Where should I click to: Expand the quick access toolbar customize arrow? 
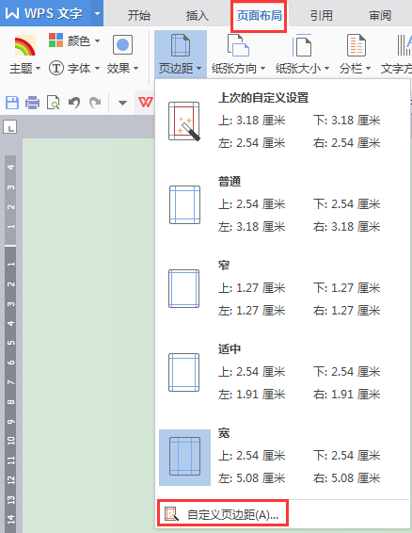coord(122,103)
